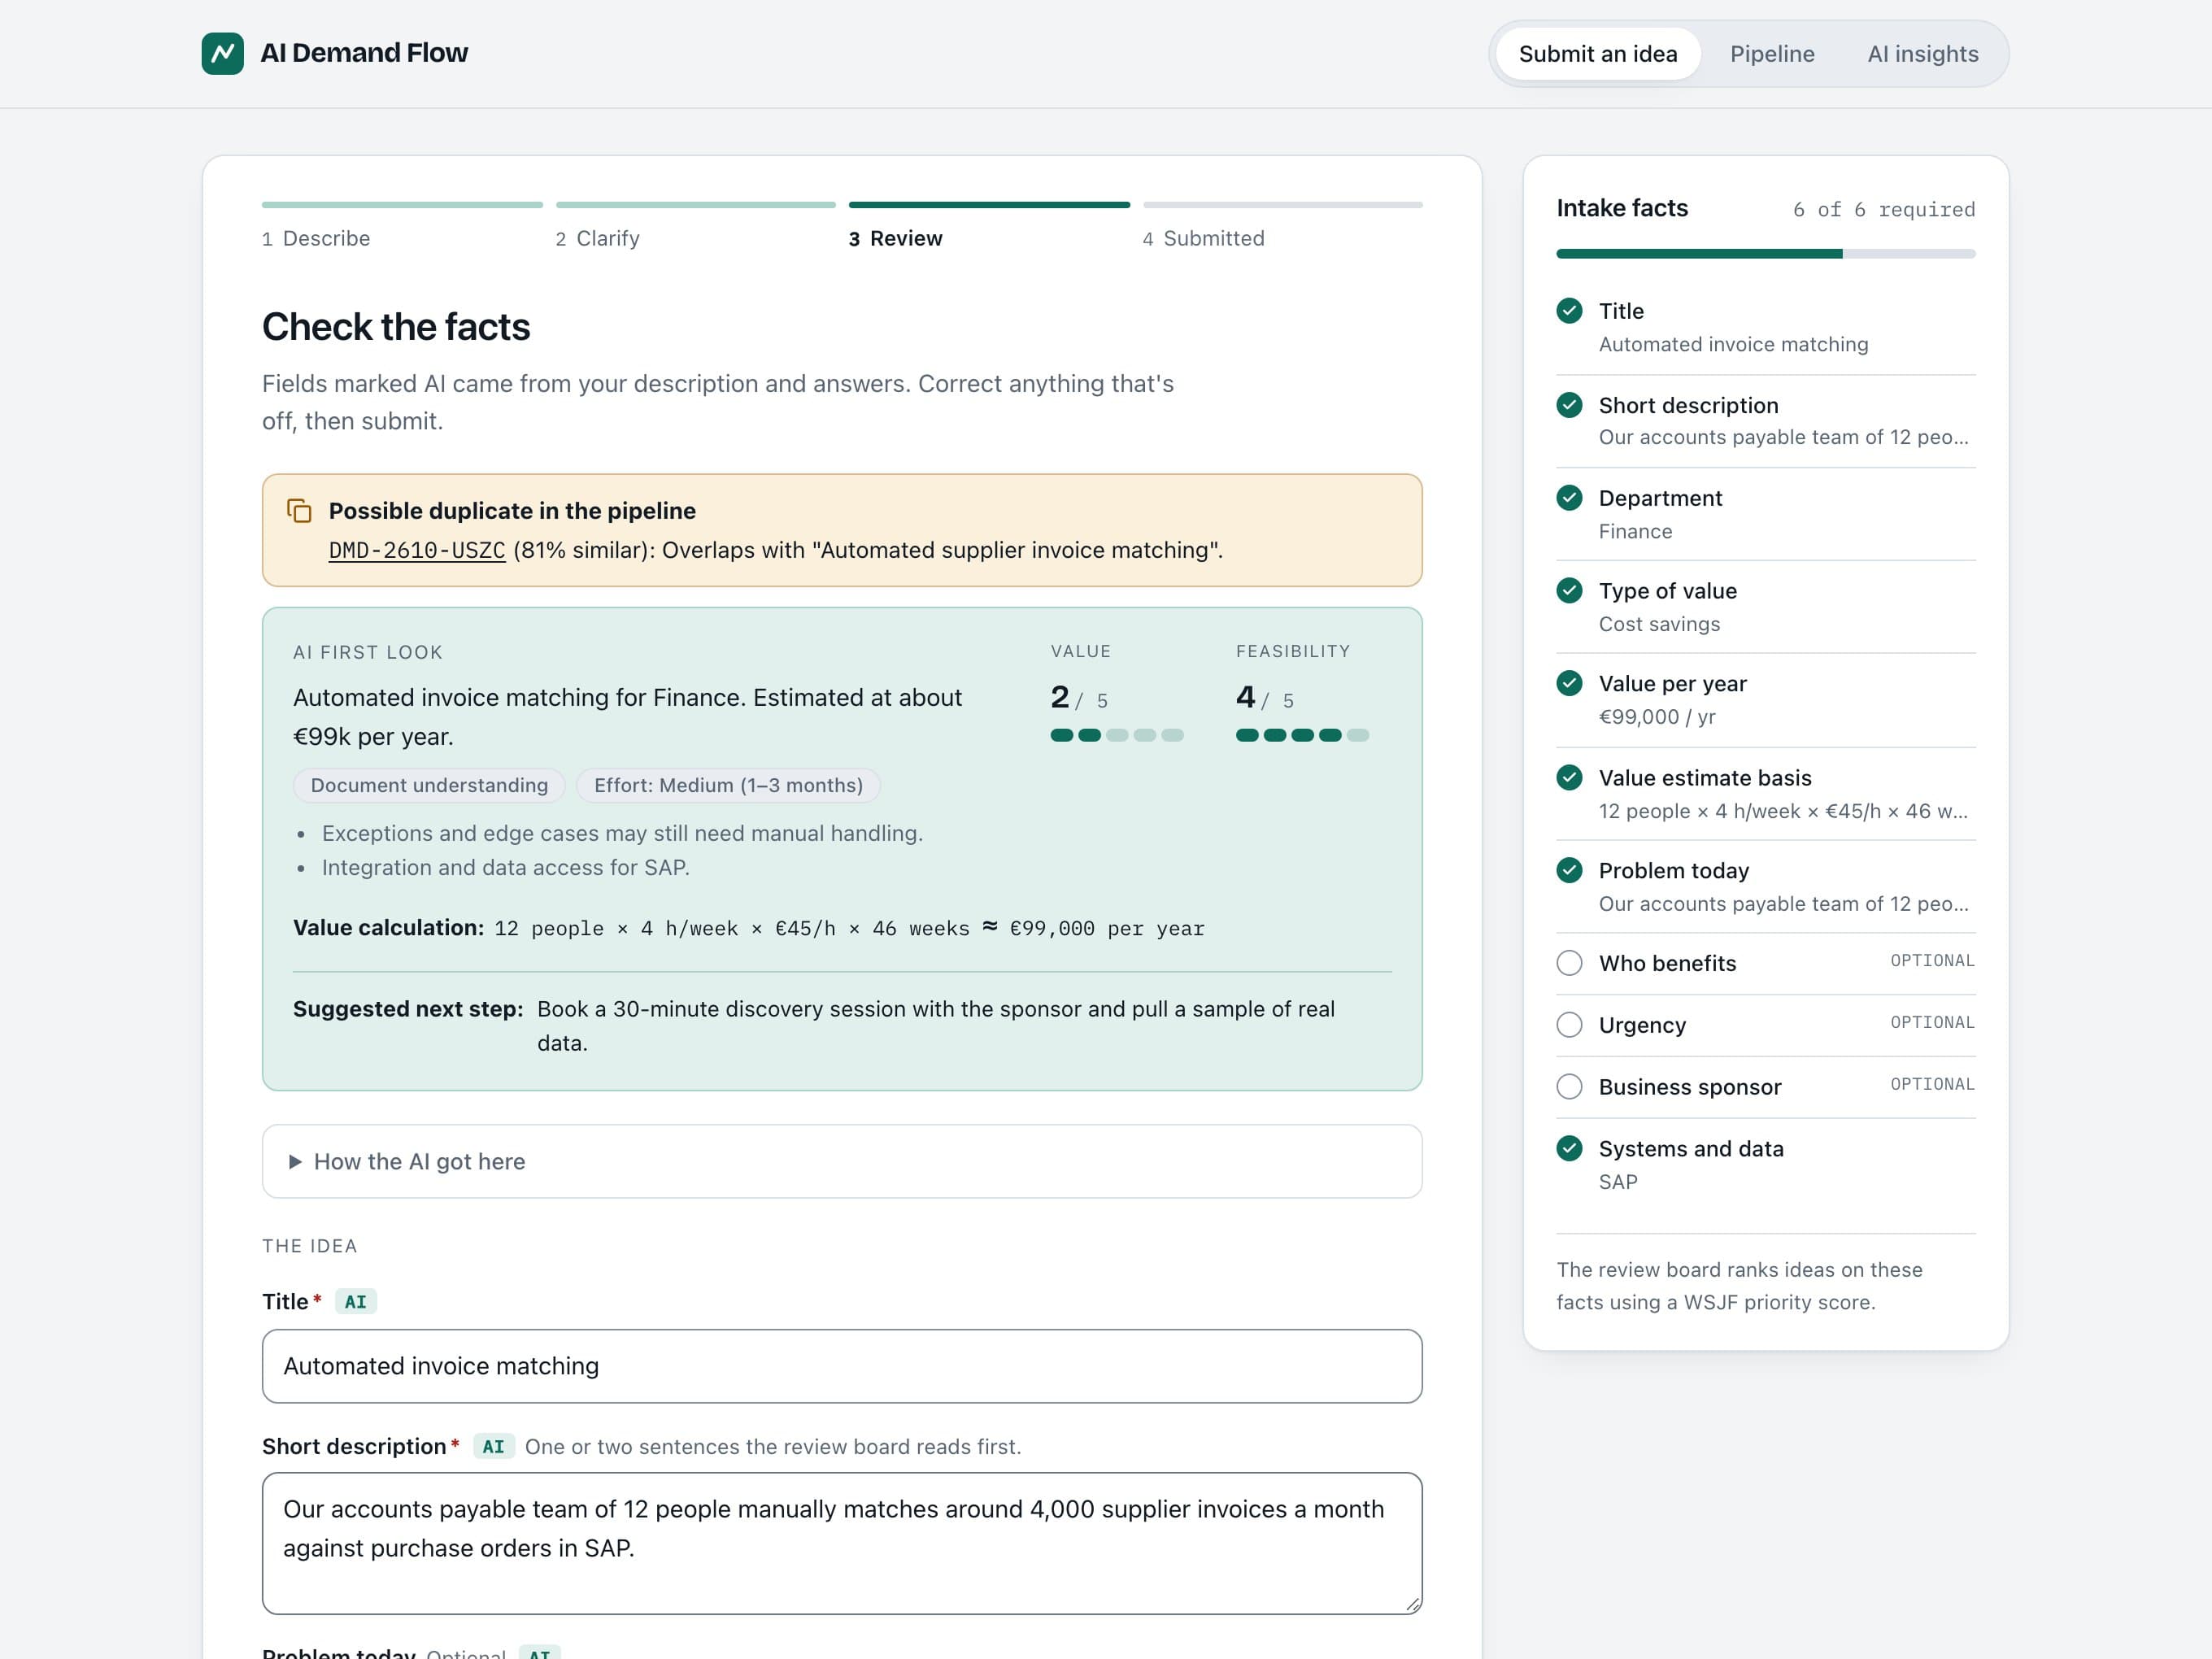Open the Submit an idea tab
2212x1659 pixels.
click(x=1598, y=54)
